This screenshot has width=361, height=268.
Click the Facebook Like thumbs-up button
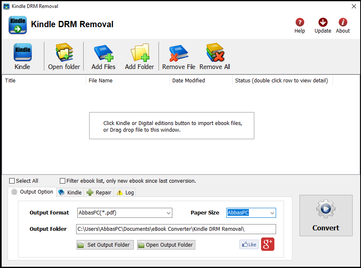click(249, 244)
